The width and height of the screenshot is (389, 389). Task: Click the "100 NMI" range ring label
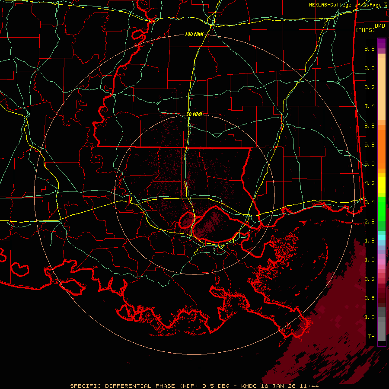click(x=194, y=34)
